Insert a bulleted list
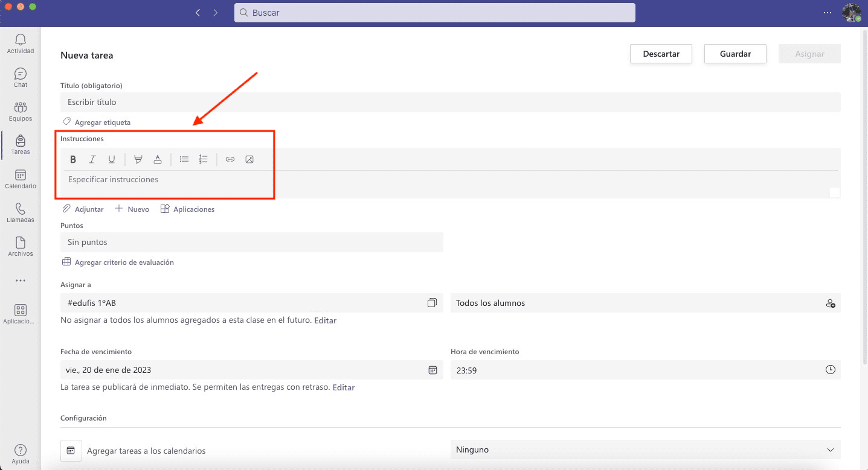 tap(184, 159)
